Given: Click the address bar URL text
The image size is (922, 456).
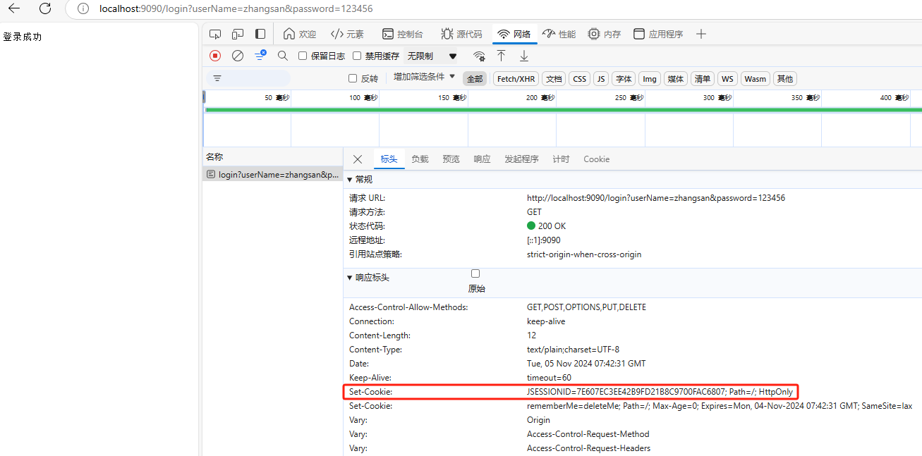Looking at the screenshot, I should coord(236,9).
